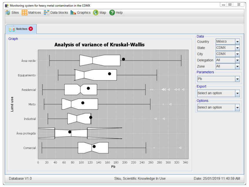
Task: Open the Parameters dropdown showing Pb
Action: (237, 79)
